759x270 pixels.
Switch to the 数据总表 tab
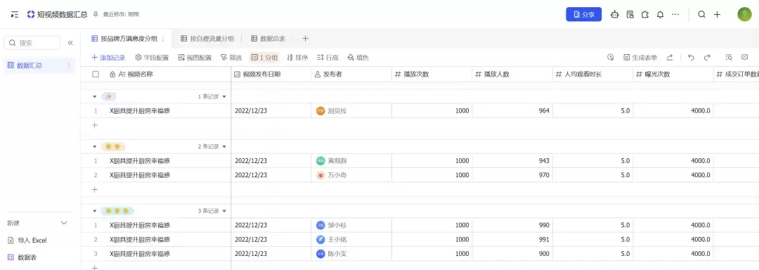[x=268, y=38]
